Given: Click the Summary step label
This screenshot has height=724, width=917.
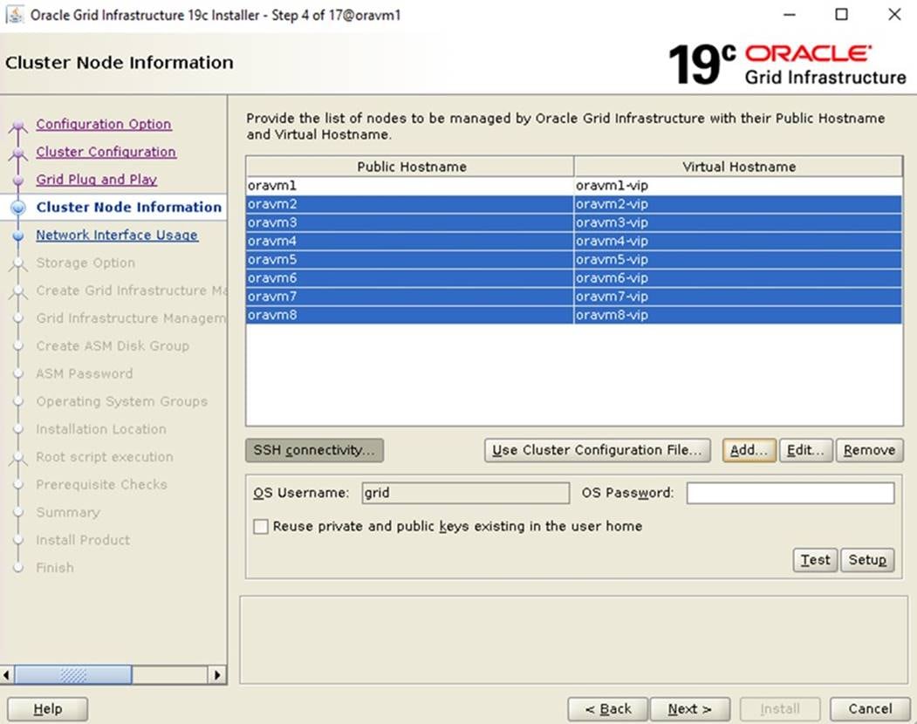Looking at the screenshot, I should tap(68, 512).
